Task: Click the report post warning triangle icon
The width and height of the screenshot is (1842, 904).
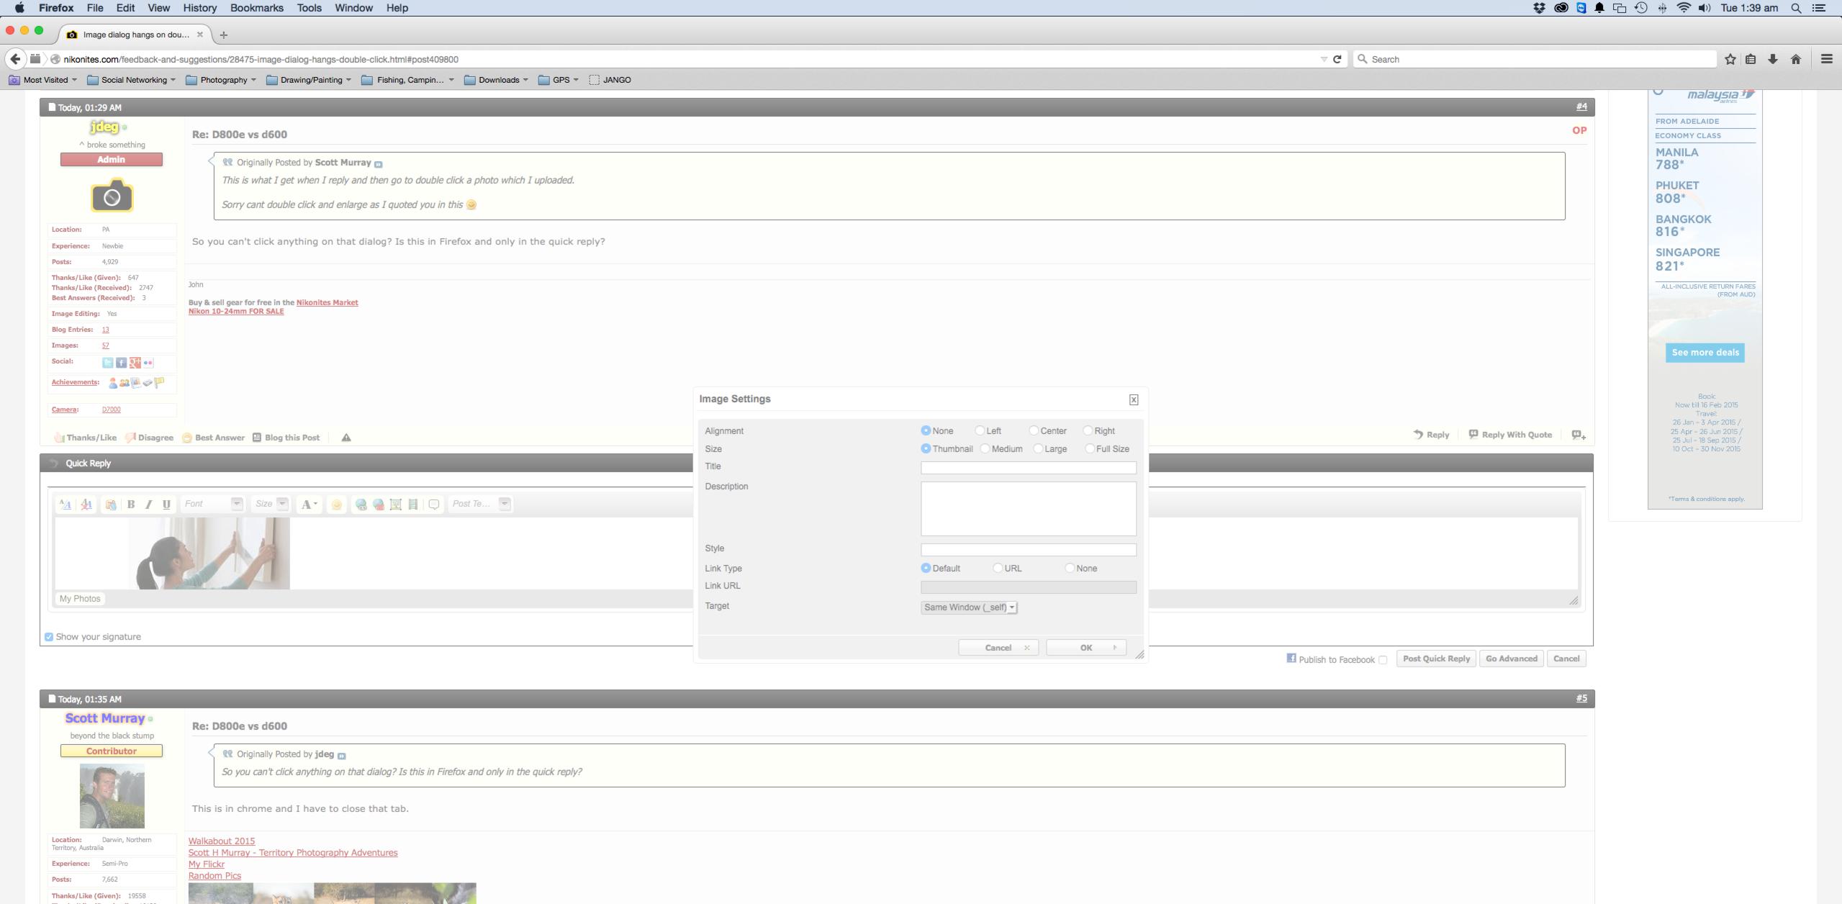Action: point(346,438)
